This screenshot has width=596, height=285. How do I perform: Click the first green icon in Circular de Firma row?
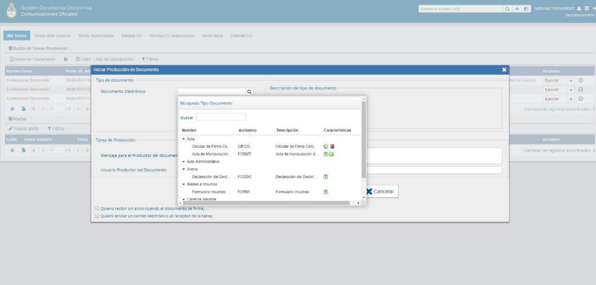point(326,146)
